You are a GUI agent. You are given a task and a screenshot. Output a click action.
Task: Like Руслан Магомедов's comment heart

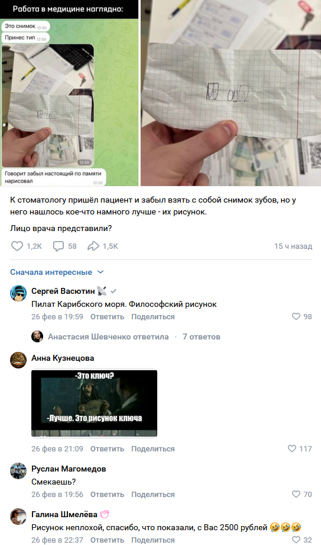tap(296, 494)
